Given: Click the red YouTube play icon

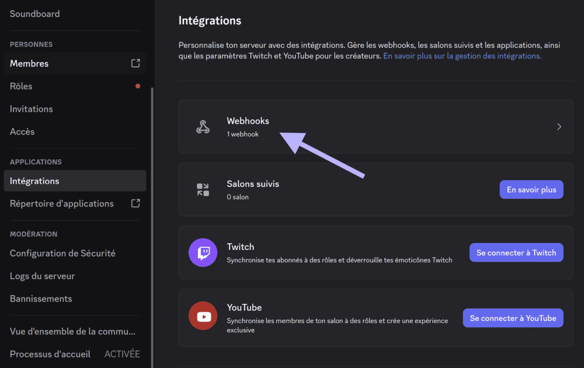Looking at the screenshot, I should (x=203, y=317).
